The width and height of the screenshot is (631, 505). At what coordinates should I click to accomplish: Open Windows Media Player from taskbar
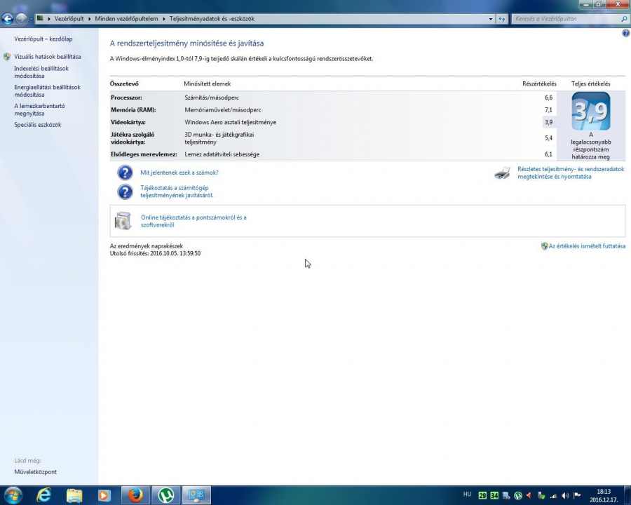(x=104, y=495)
